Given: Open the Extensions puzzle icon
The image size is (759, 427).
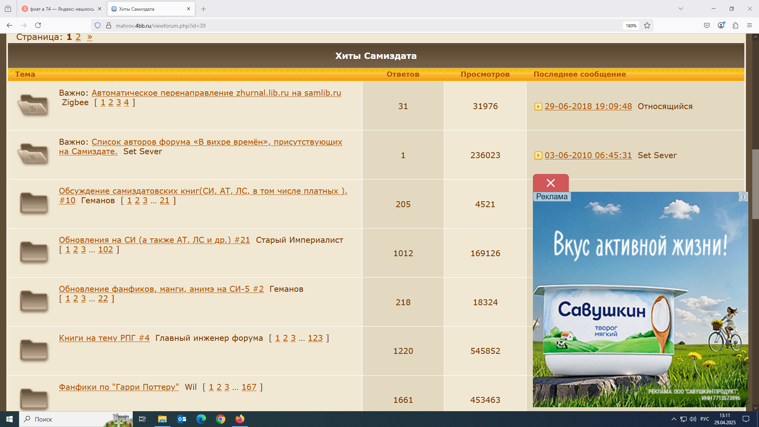Looking at the screenshot, I should click(x=735, y=25).
